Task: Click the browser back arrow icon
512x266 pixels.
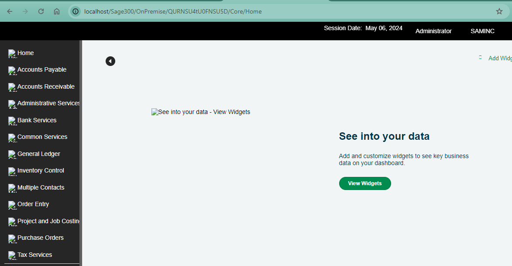Action: pyautogui.click(x=10, y=11)
